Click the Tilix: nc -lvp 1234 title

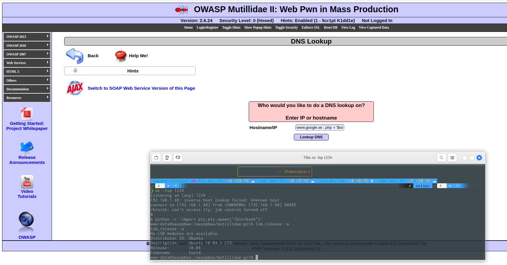coord(318,158)
